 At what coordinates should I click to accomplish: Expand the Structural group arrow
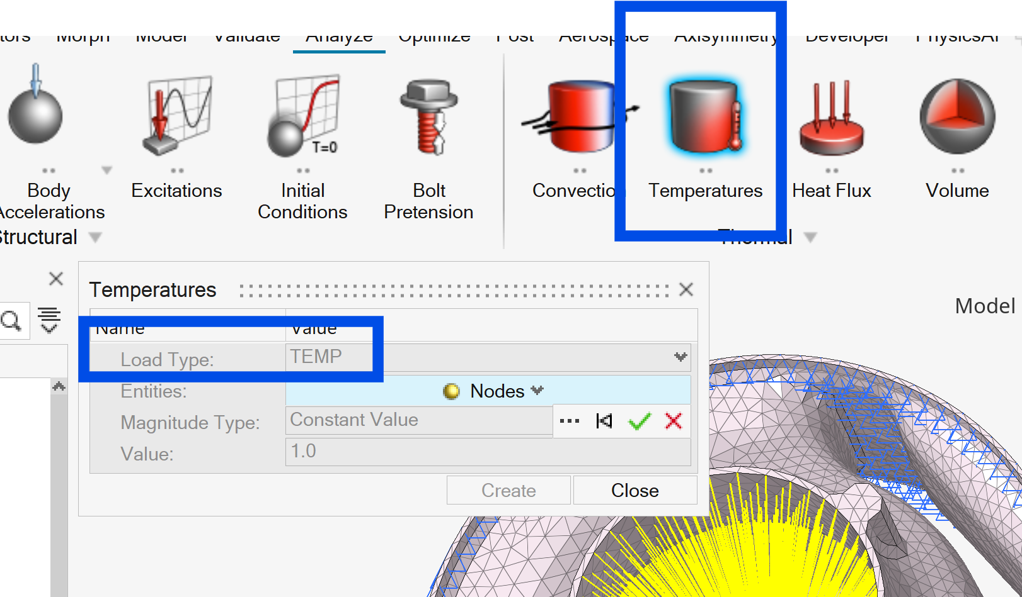click(x=95, y=237)
